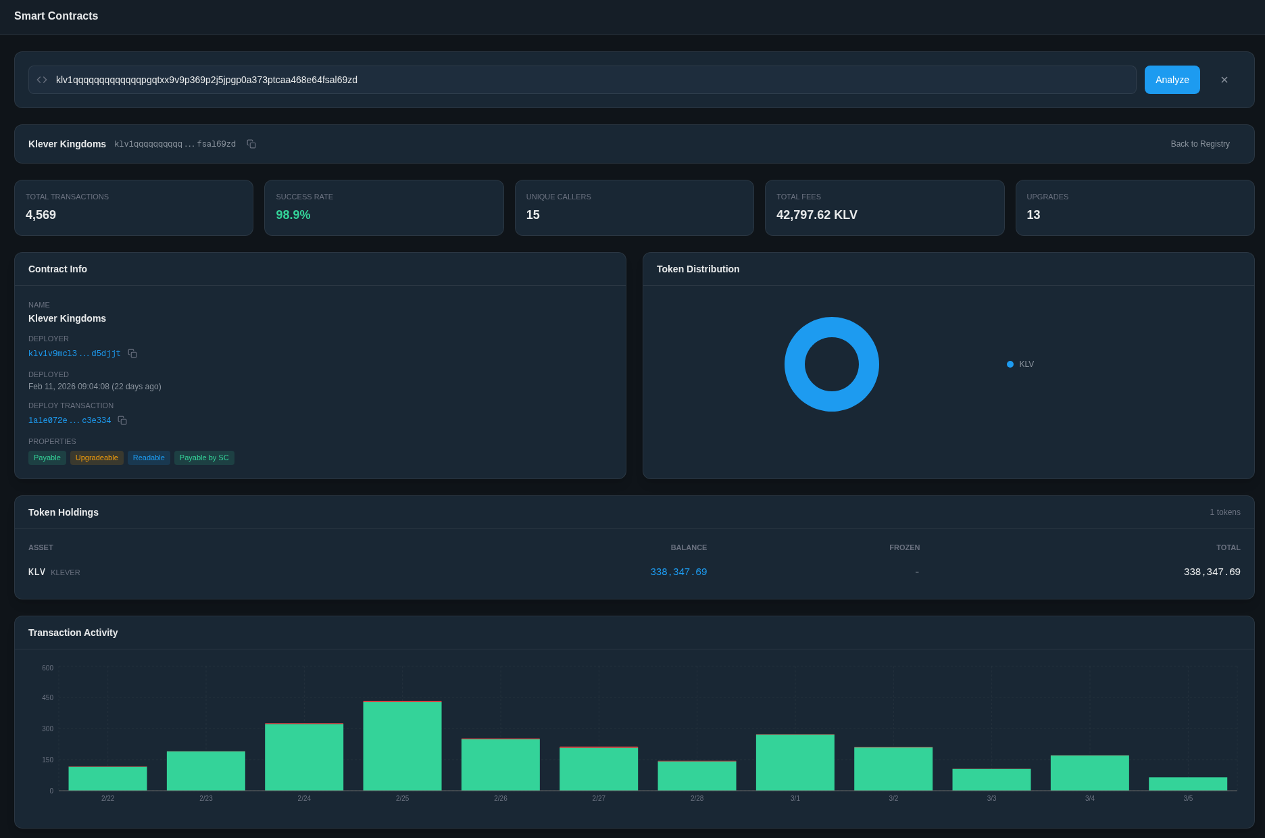Click the contract address input field
1265x838 pixels.
tap(581, 80)
